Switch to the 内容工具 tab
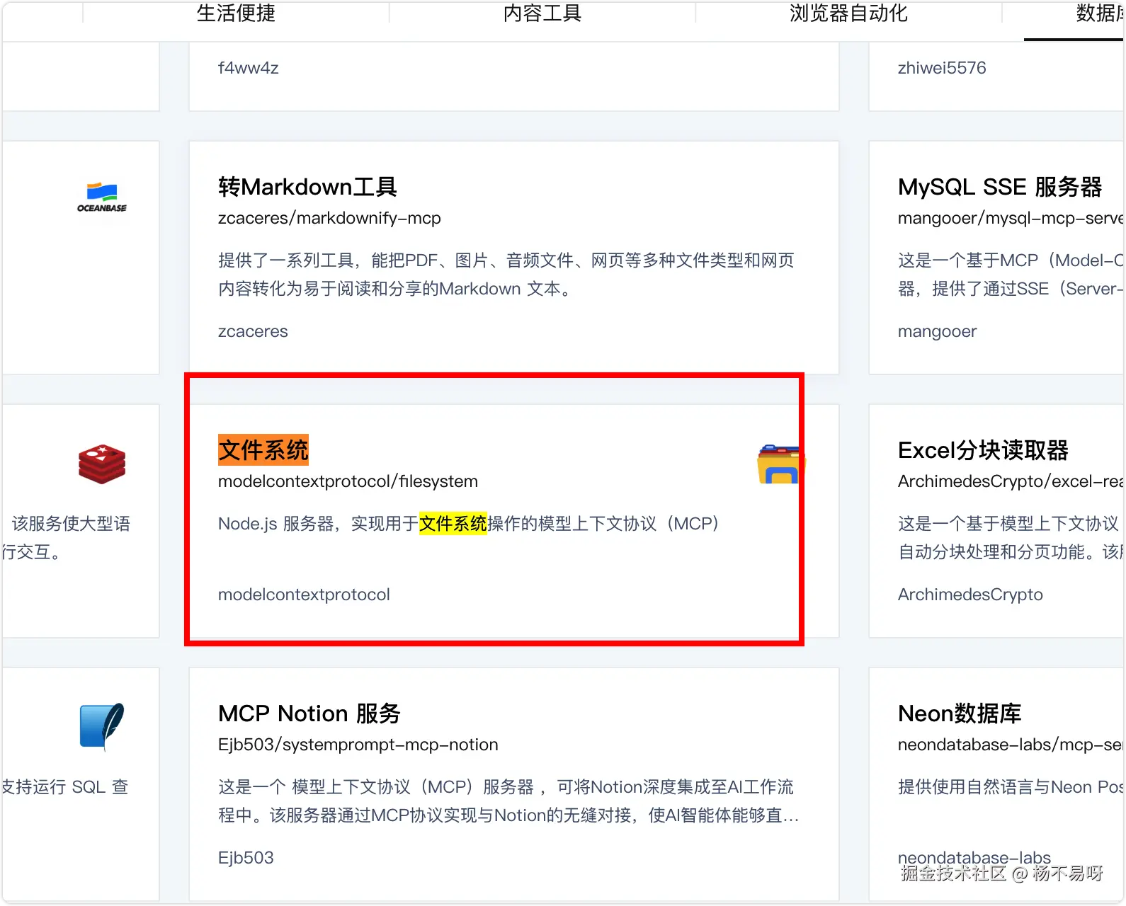Image resolution: width=1126 pixels, height=906 pixels. pyautogui.click(x=542, y=13)
